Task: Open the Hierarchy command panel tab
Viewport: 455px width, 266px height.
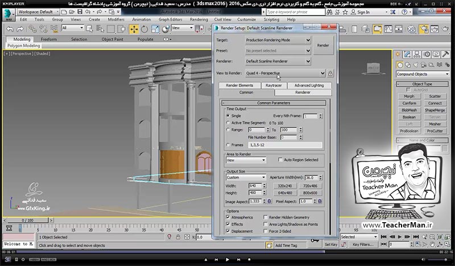Action: [x=417, y=54]
